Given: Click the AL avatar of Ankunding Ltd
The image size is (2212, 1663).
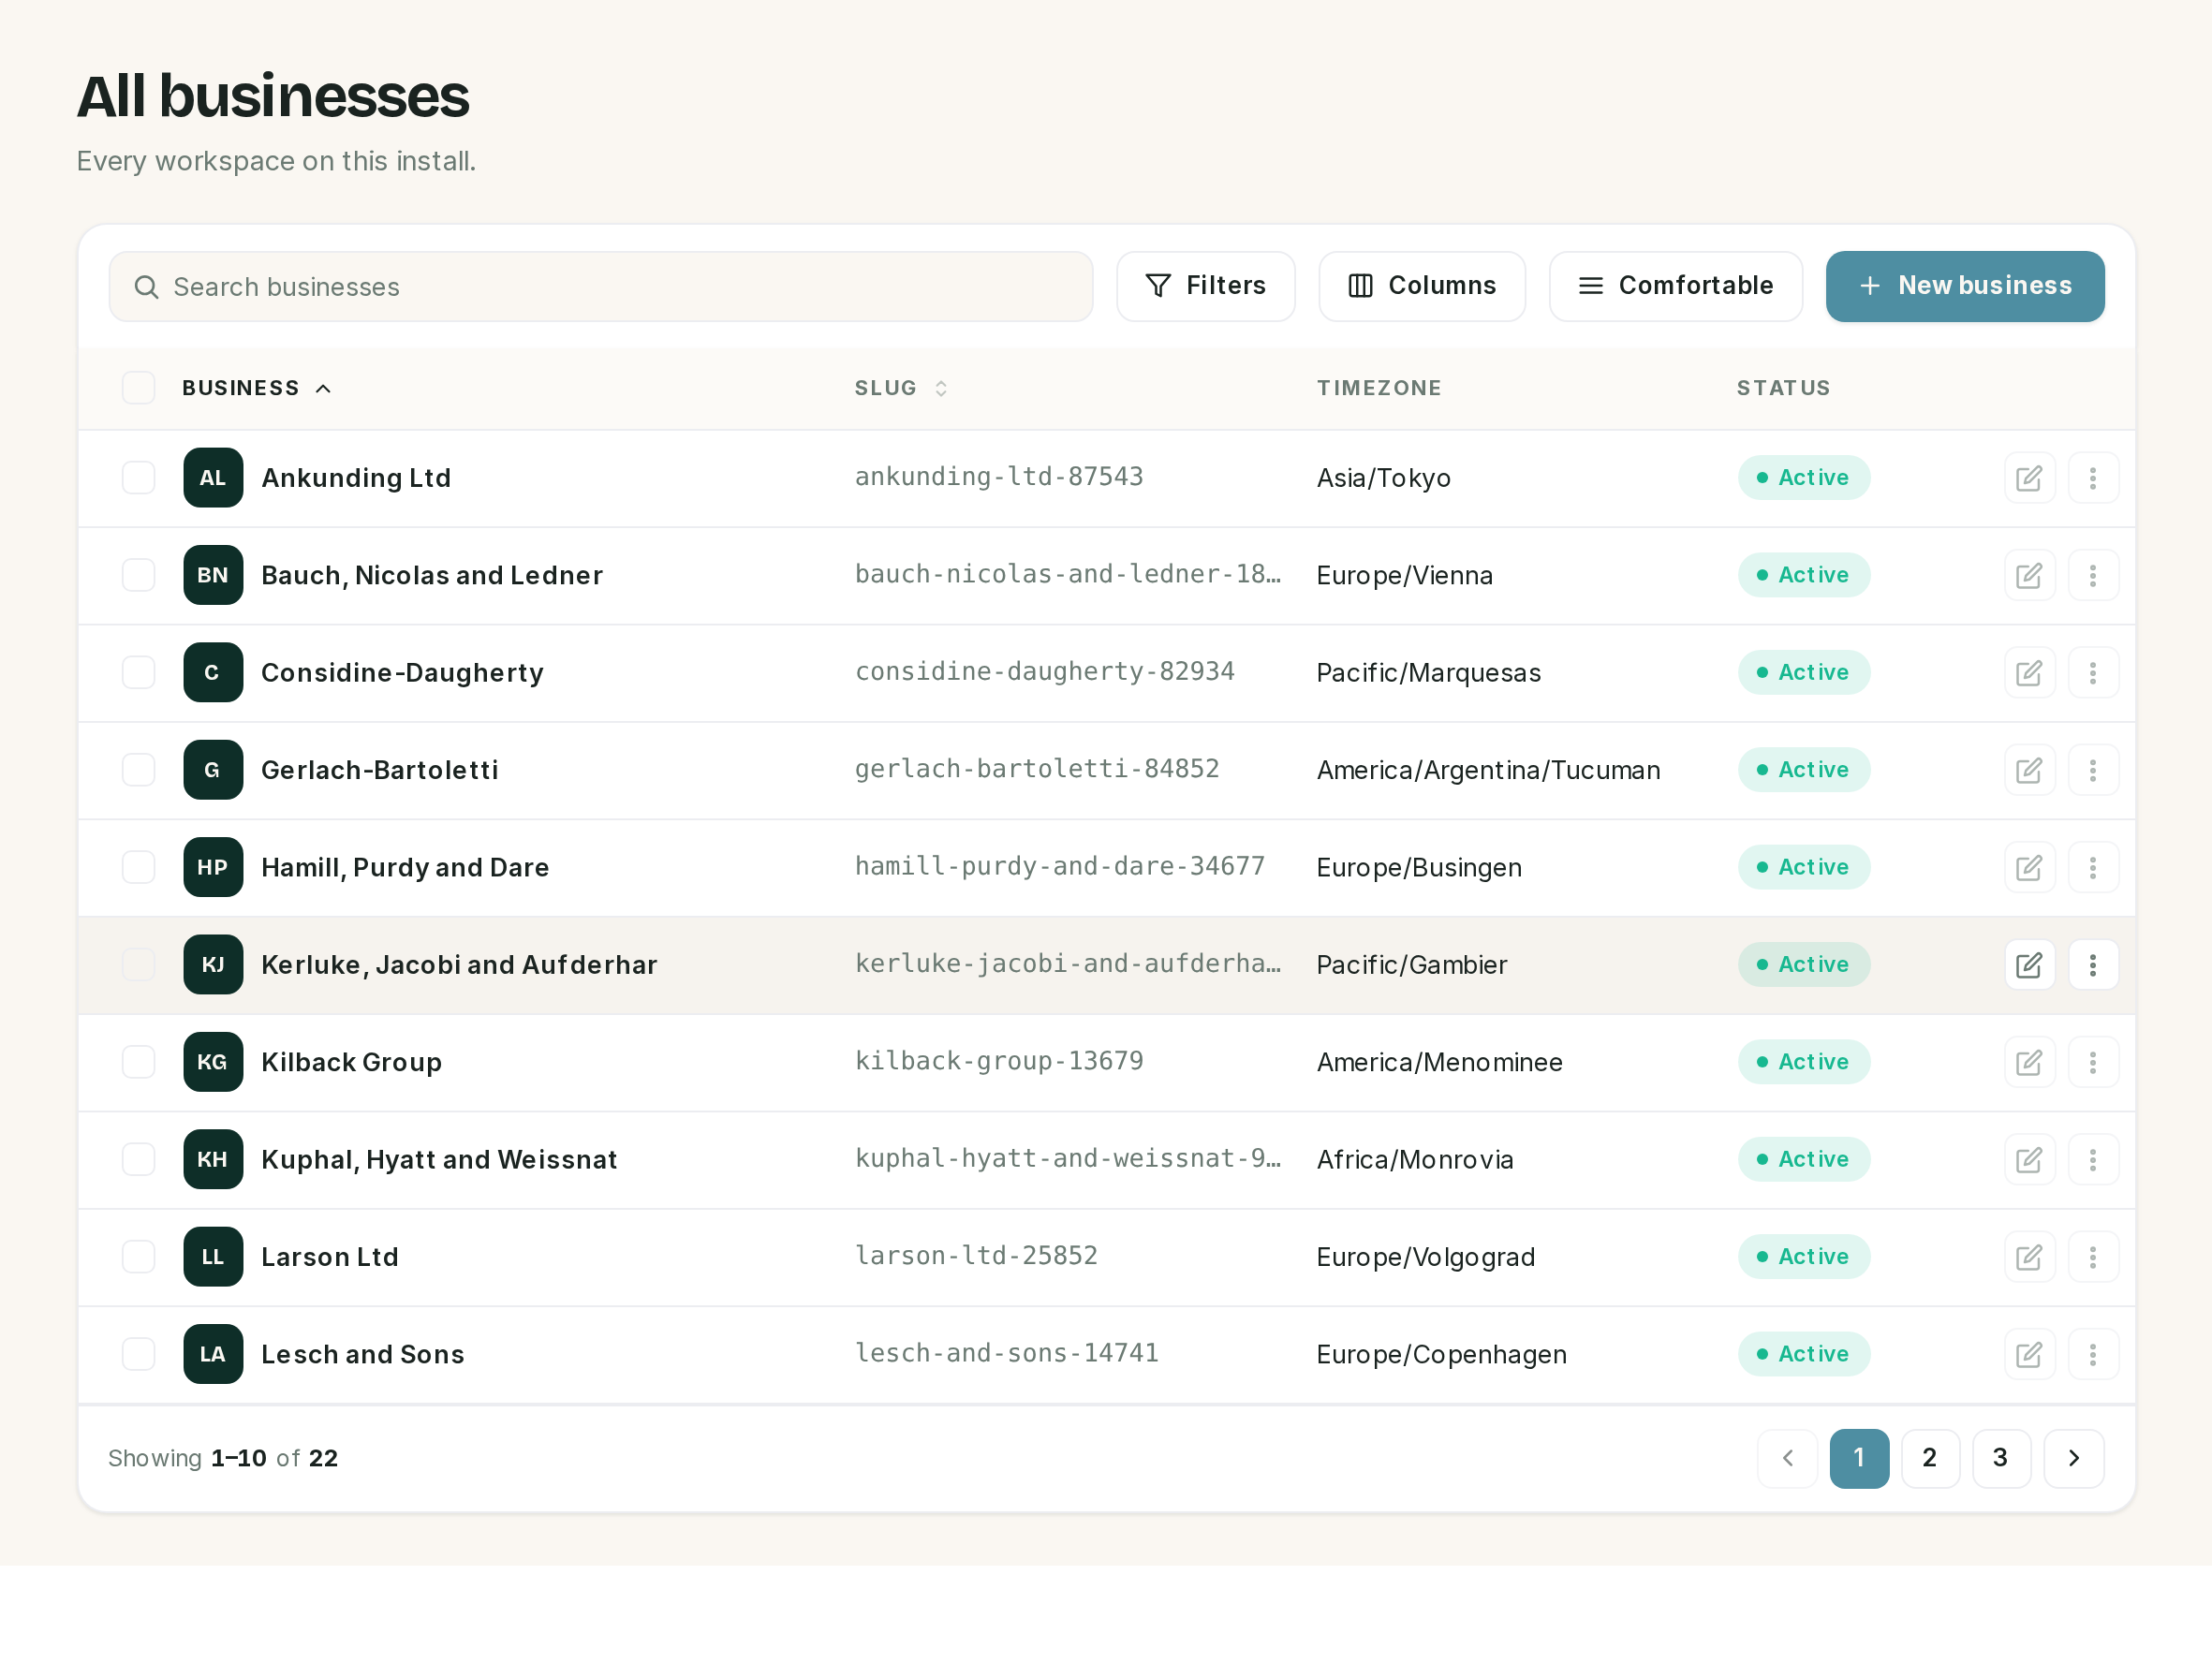Looking at the screenshot, I should point(213,478).
